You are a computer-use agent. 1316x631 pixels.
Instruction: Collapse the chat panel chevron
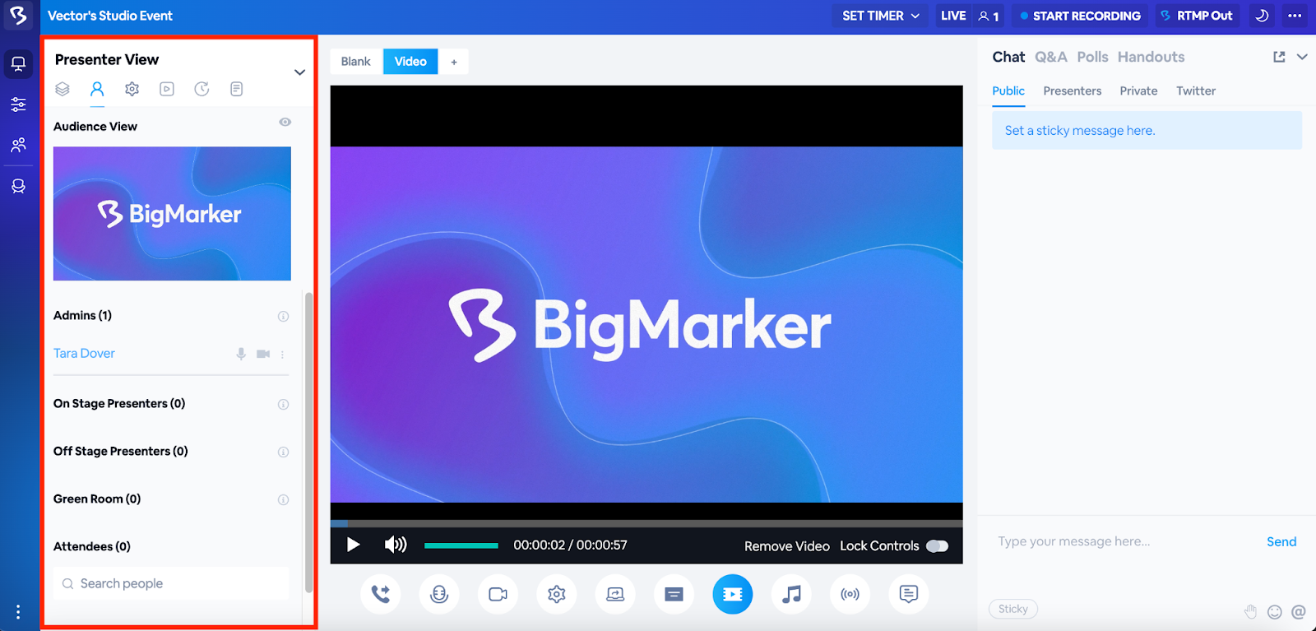1302,57
